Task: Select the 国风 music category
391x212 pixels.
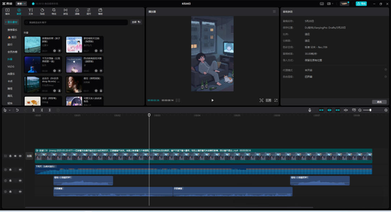Action: [x=10, y=96]
